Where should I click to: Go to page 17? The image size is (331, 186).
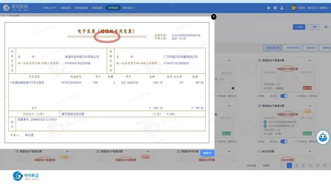pyautogui.click(x=325, y=166)
